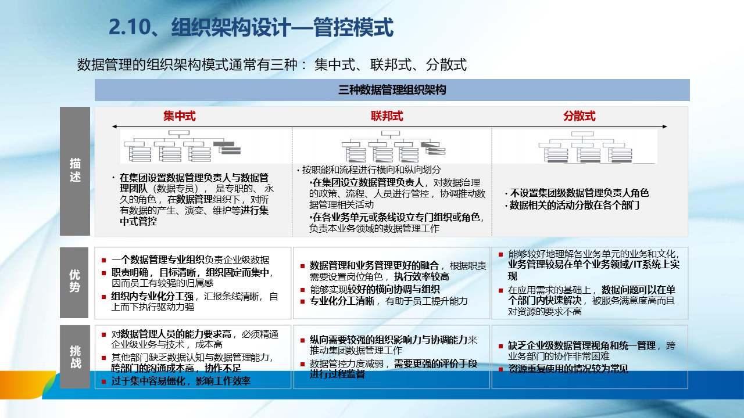Screen dimensions: 744x418
Task: Click bullet 不设置集团级数据管理负责人角色
Action: 577,193
